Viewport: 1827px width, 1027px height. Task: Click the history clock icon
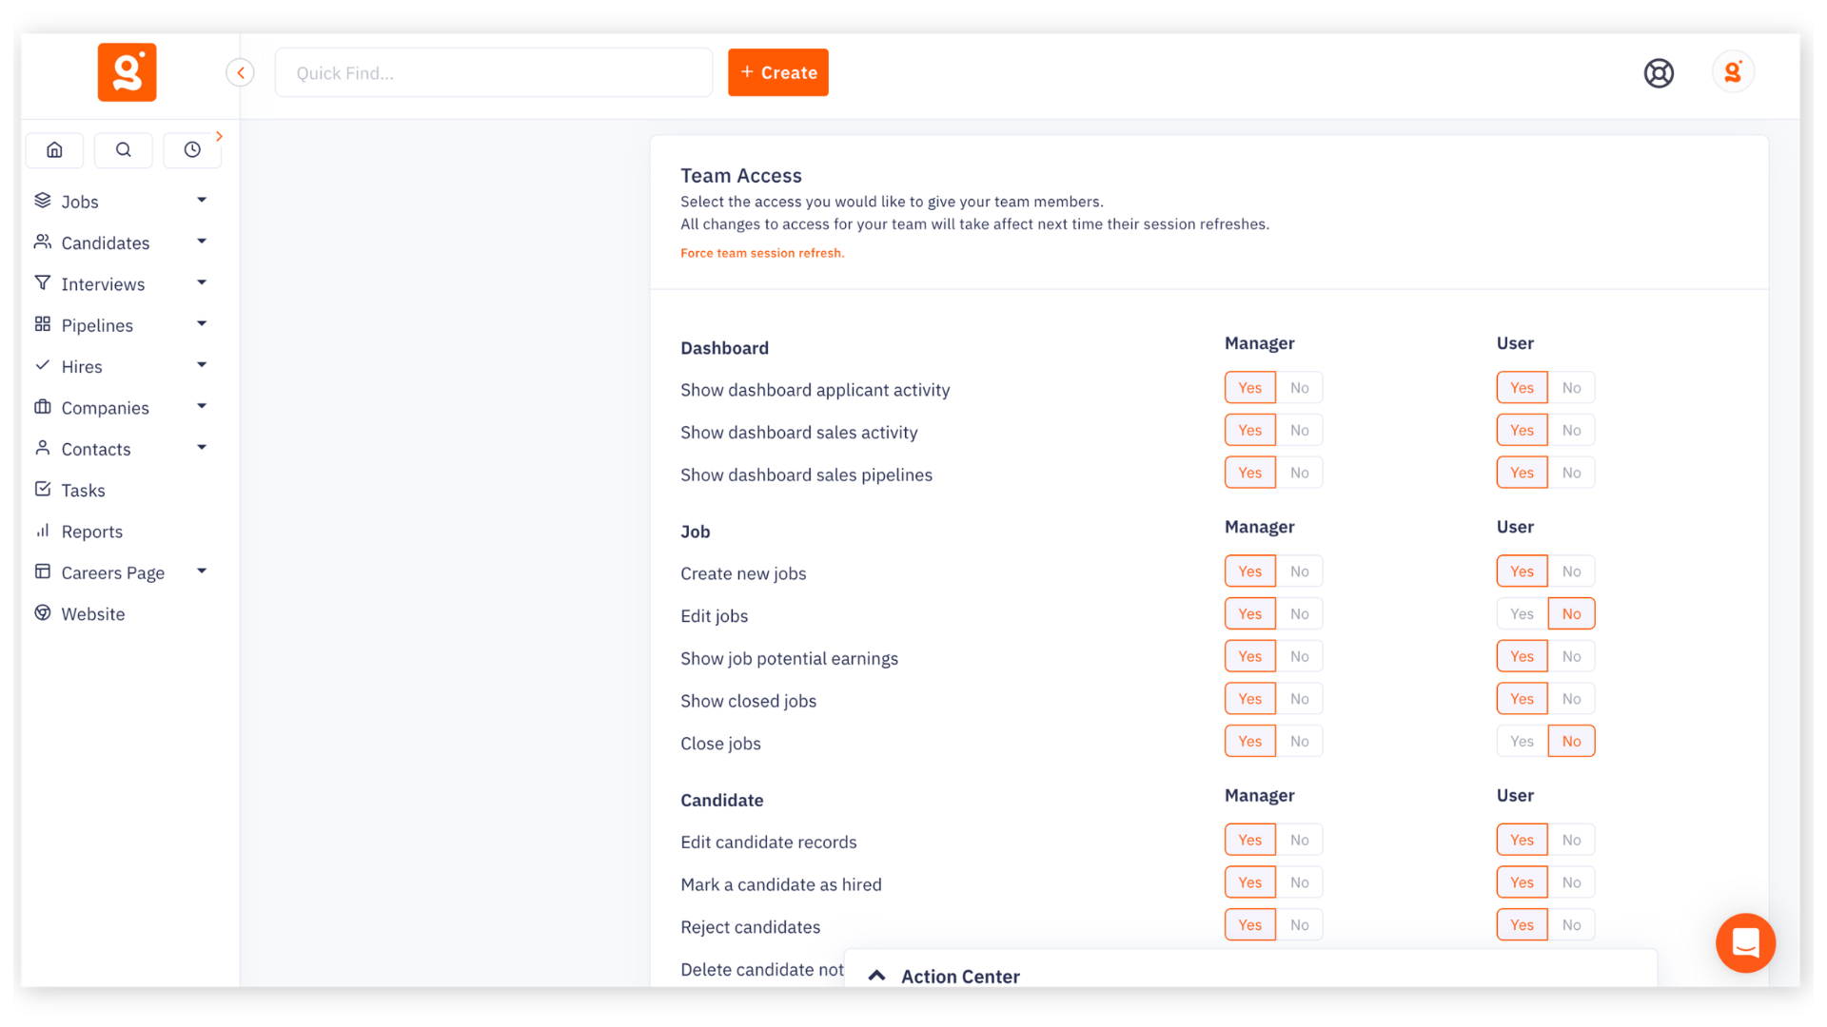tap(192, 149)
